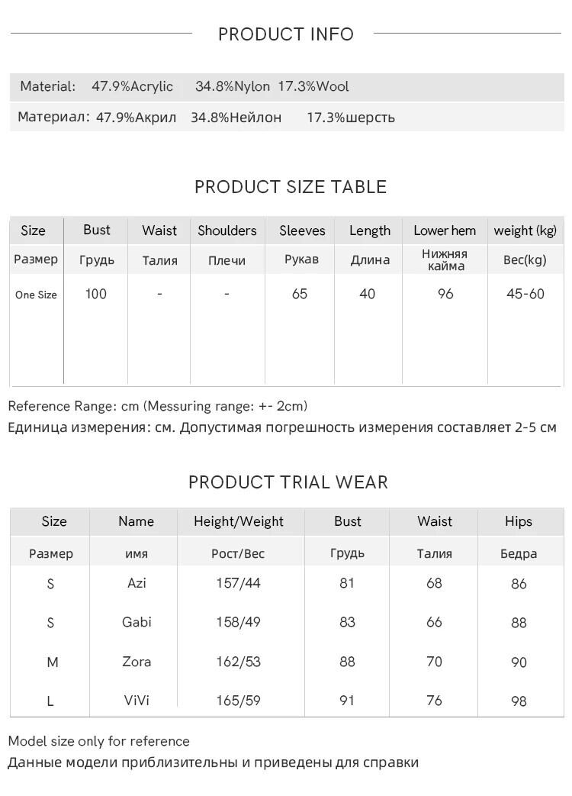Click the Gabi name cell
Image resolution: width=572 pixels, height=796 pixels.
pos(137,622)
